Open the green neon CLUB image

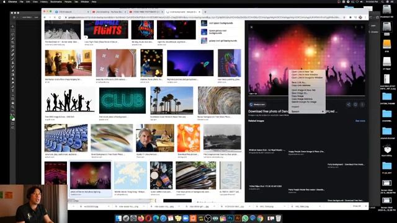[123, 100]
